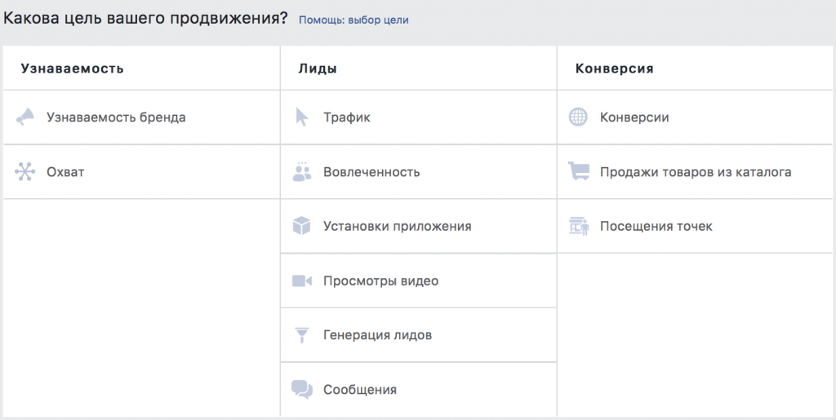Click the globe icon for Конверсии
Image resolution: width=836 pixels, height=420 pixels.
[x=579, y=117]
